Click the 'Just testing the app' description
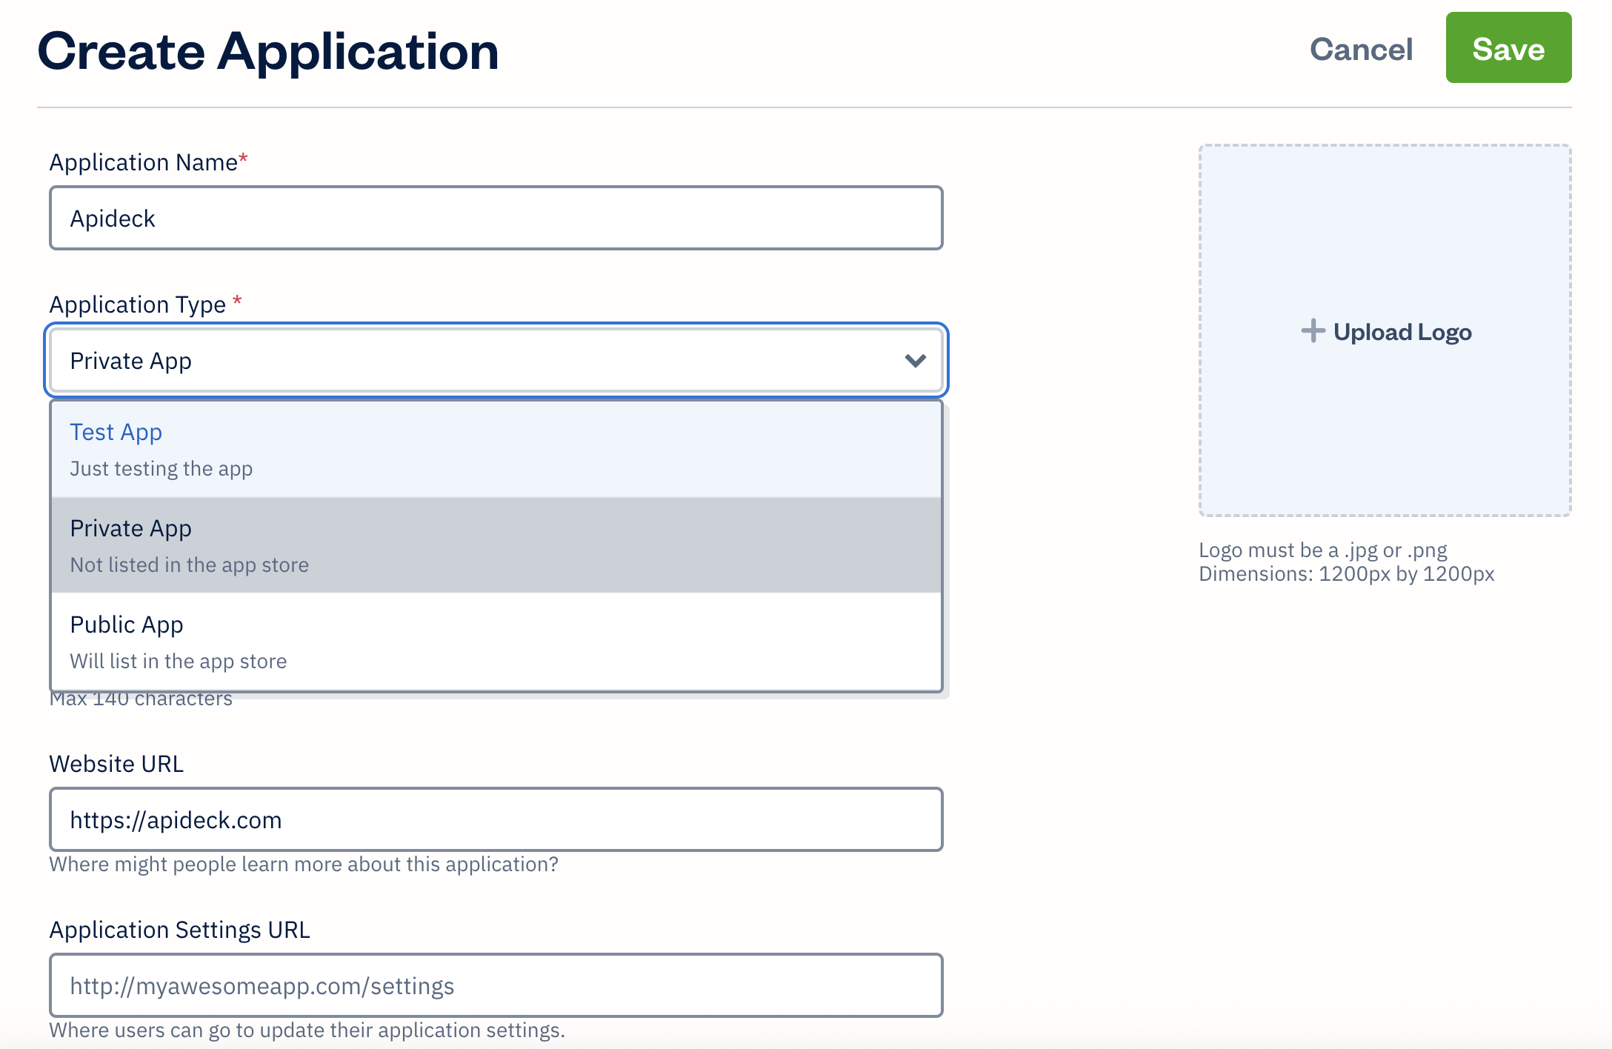This screenshot has height=1049, width=1612. point(161,468)
